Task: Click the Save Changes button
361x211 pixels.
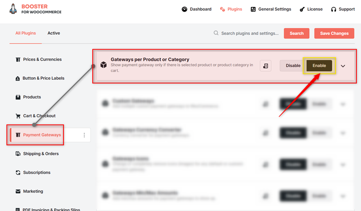Action: tap(334, 33)
